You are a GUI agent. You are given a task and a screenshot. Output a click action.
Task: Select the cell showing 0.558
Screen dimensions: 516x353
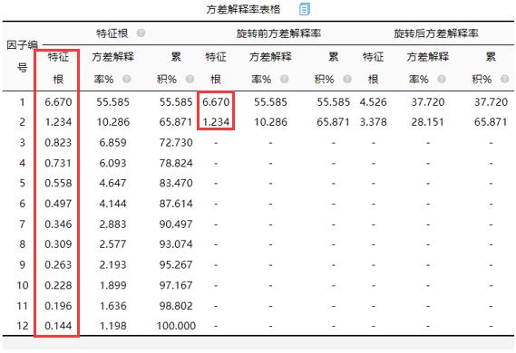(x=58, y=183)
